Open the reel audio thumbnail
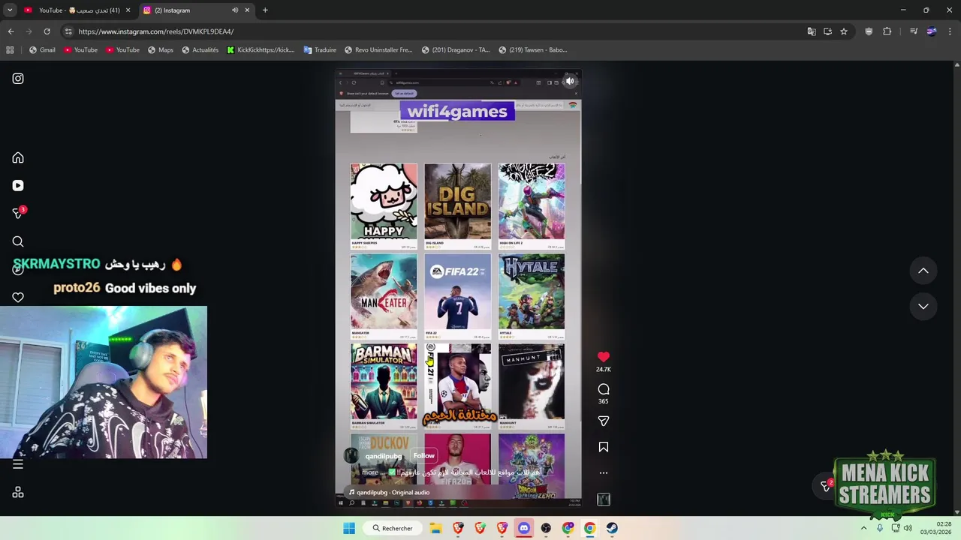The image size is (961, 540). [604, 499]
